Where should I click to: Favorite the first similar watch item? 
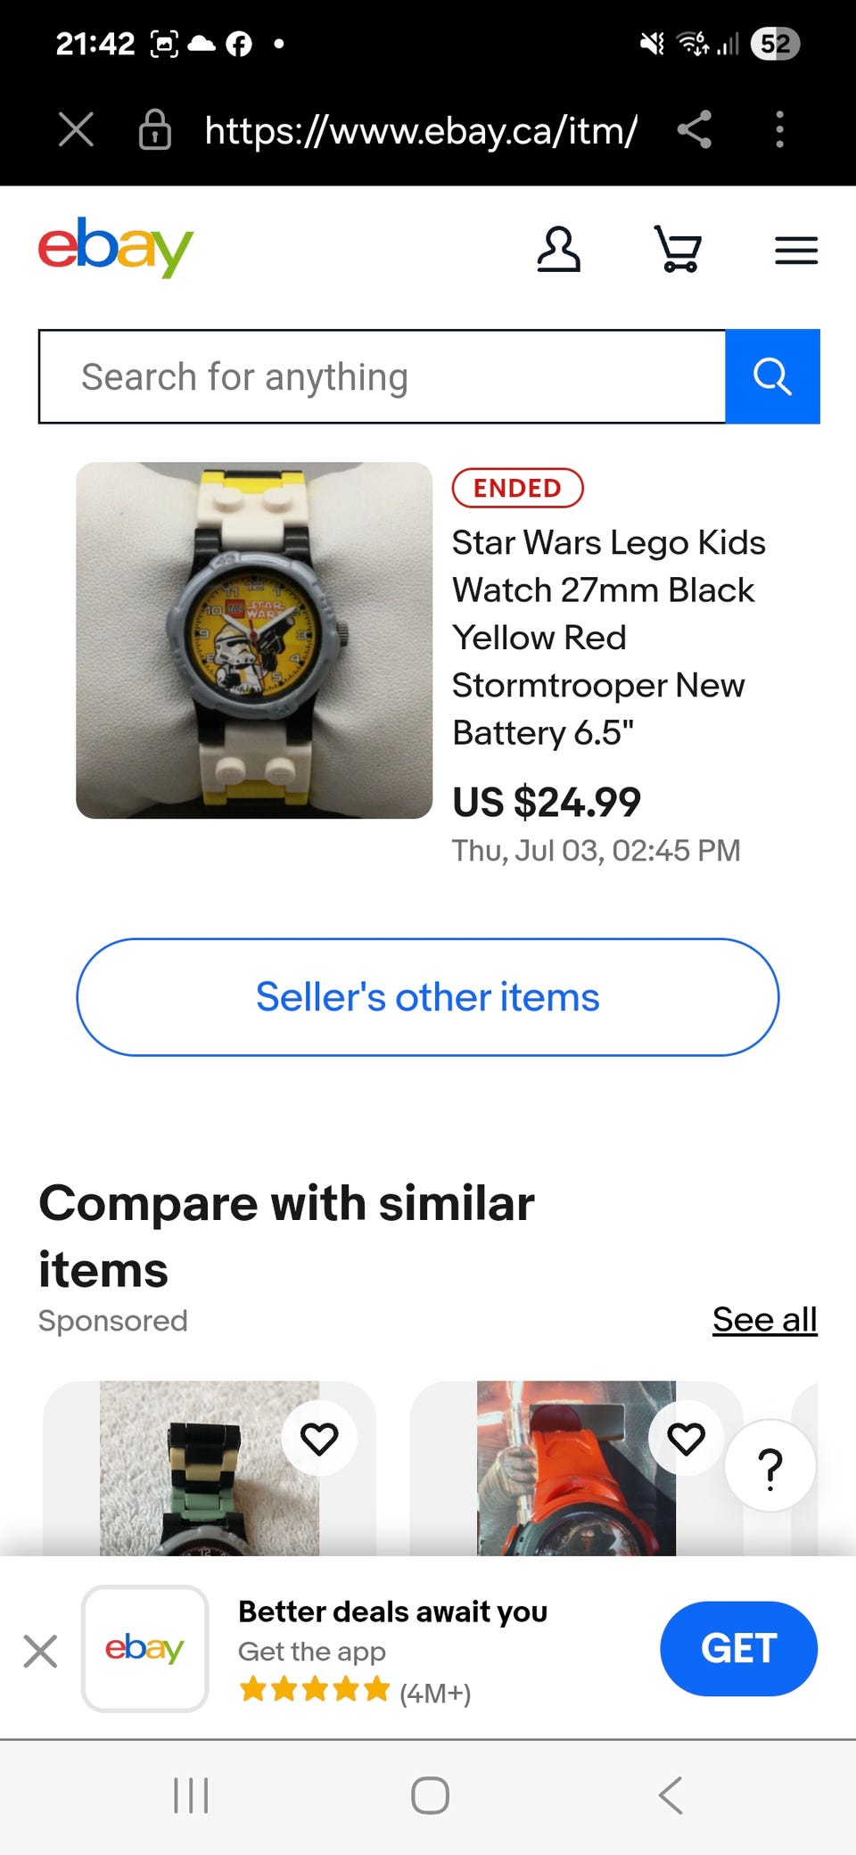click(x=319, y=1438)
